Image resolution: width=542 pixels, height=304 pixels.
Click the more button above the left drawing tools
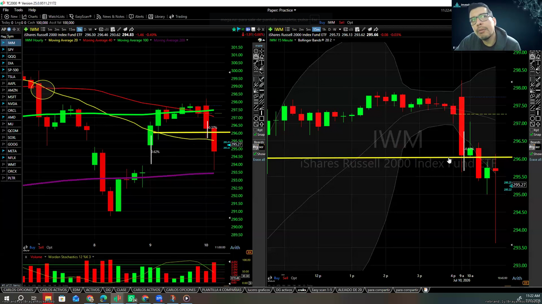pos(259,45)
